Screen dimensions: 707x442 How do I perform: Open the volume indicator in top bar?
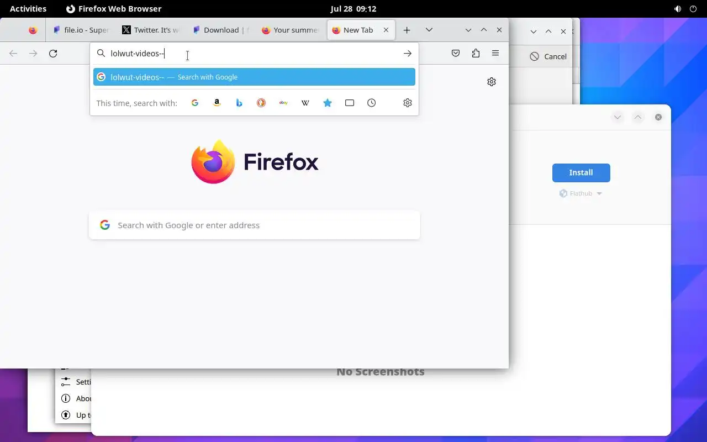pos(678,9)
